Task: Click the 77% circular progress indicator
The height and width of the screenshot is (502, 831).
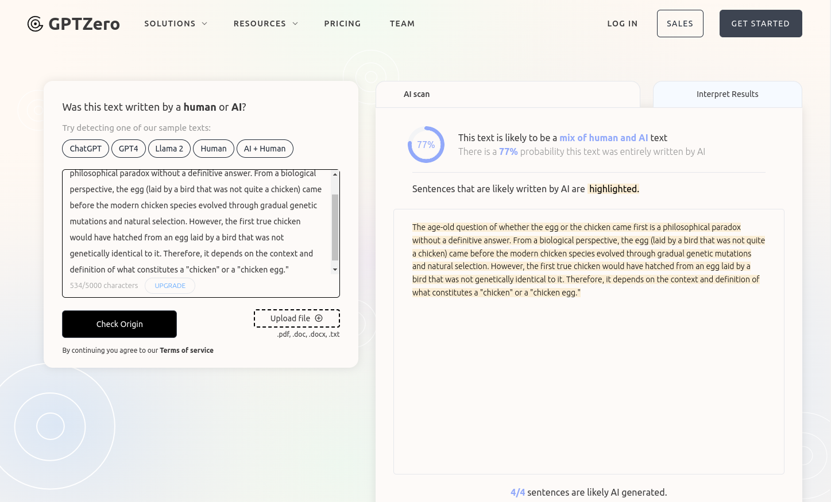Action: [426, 145]
